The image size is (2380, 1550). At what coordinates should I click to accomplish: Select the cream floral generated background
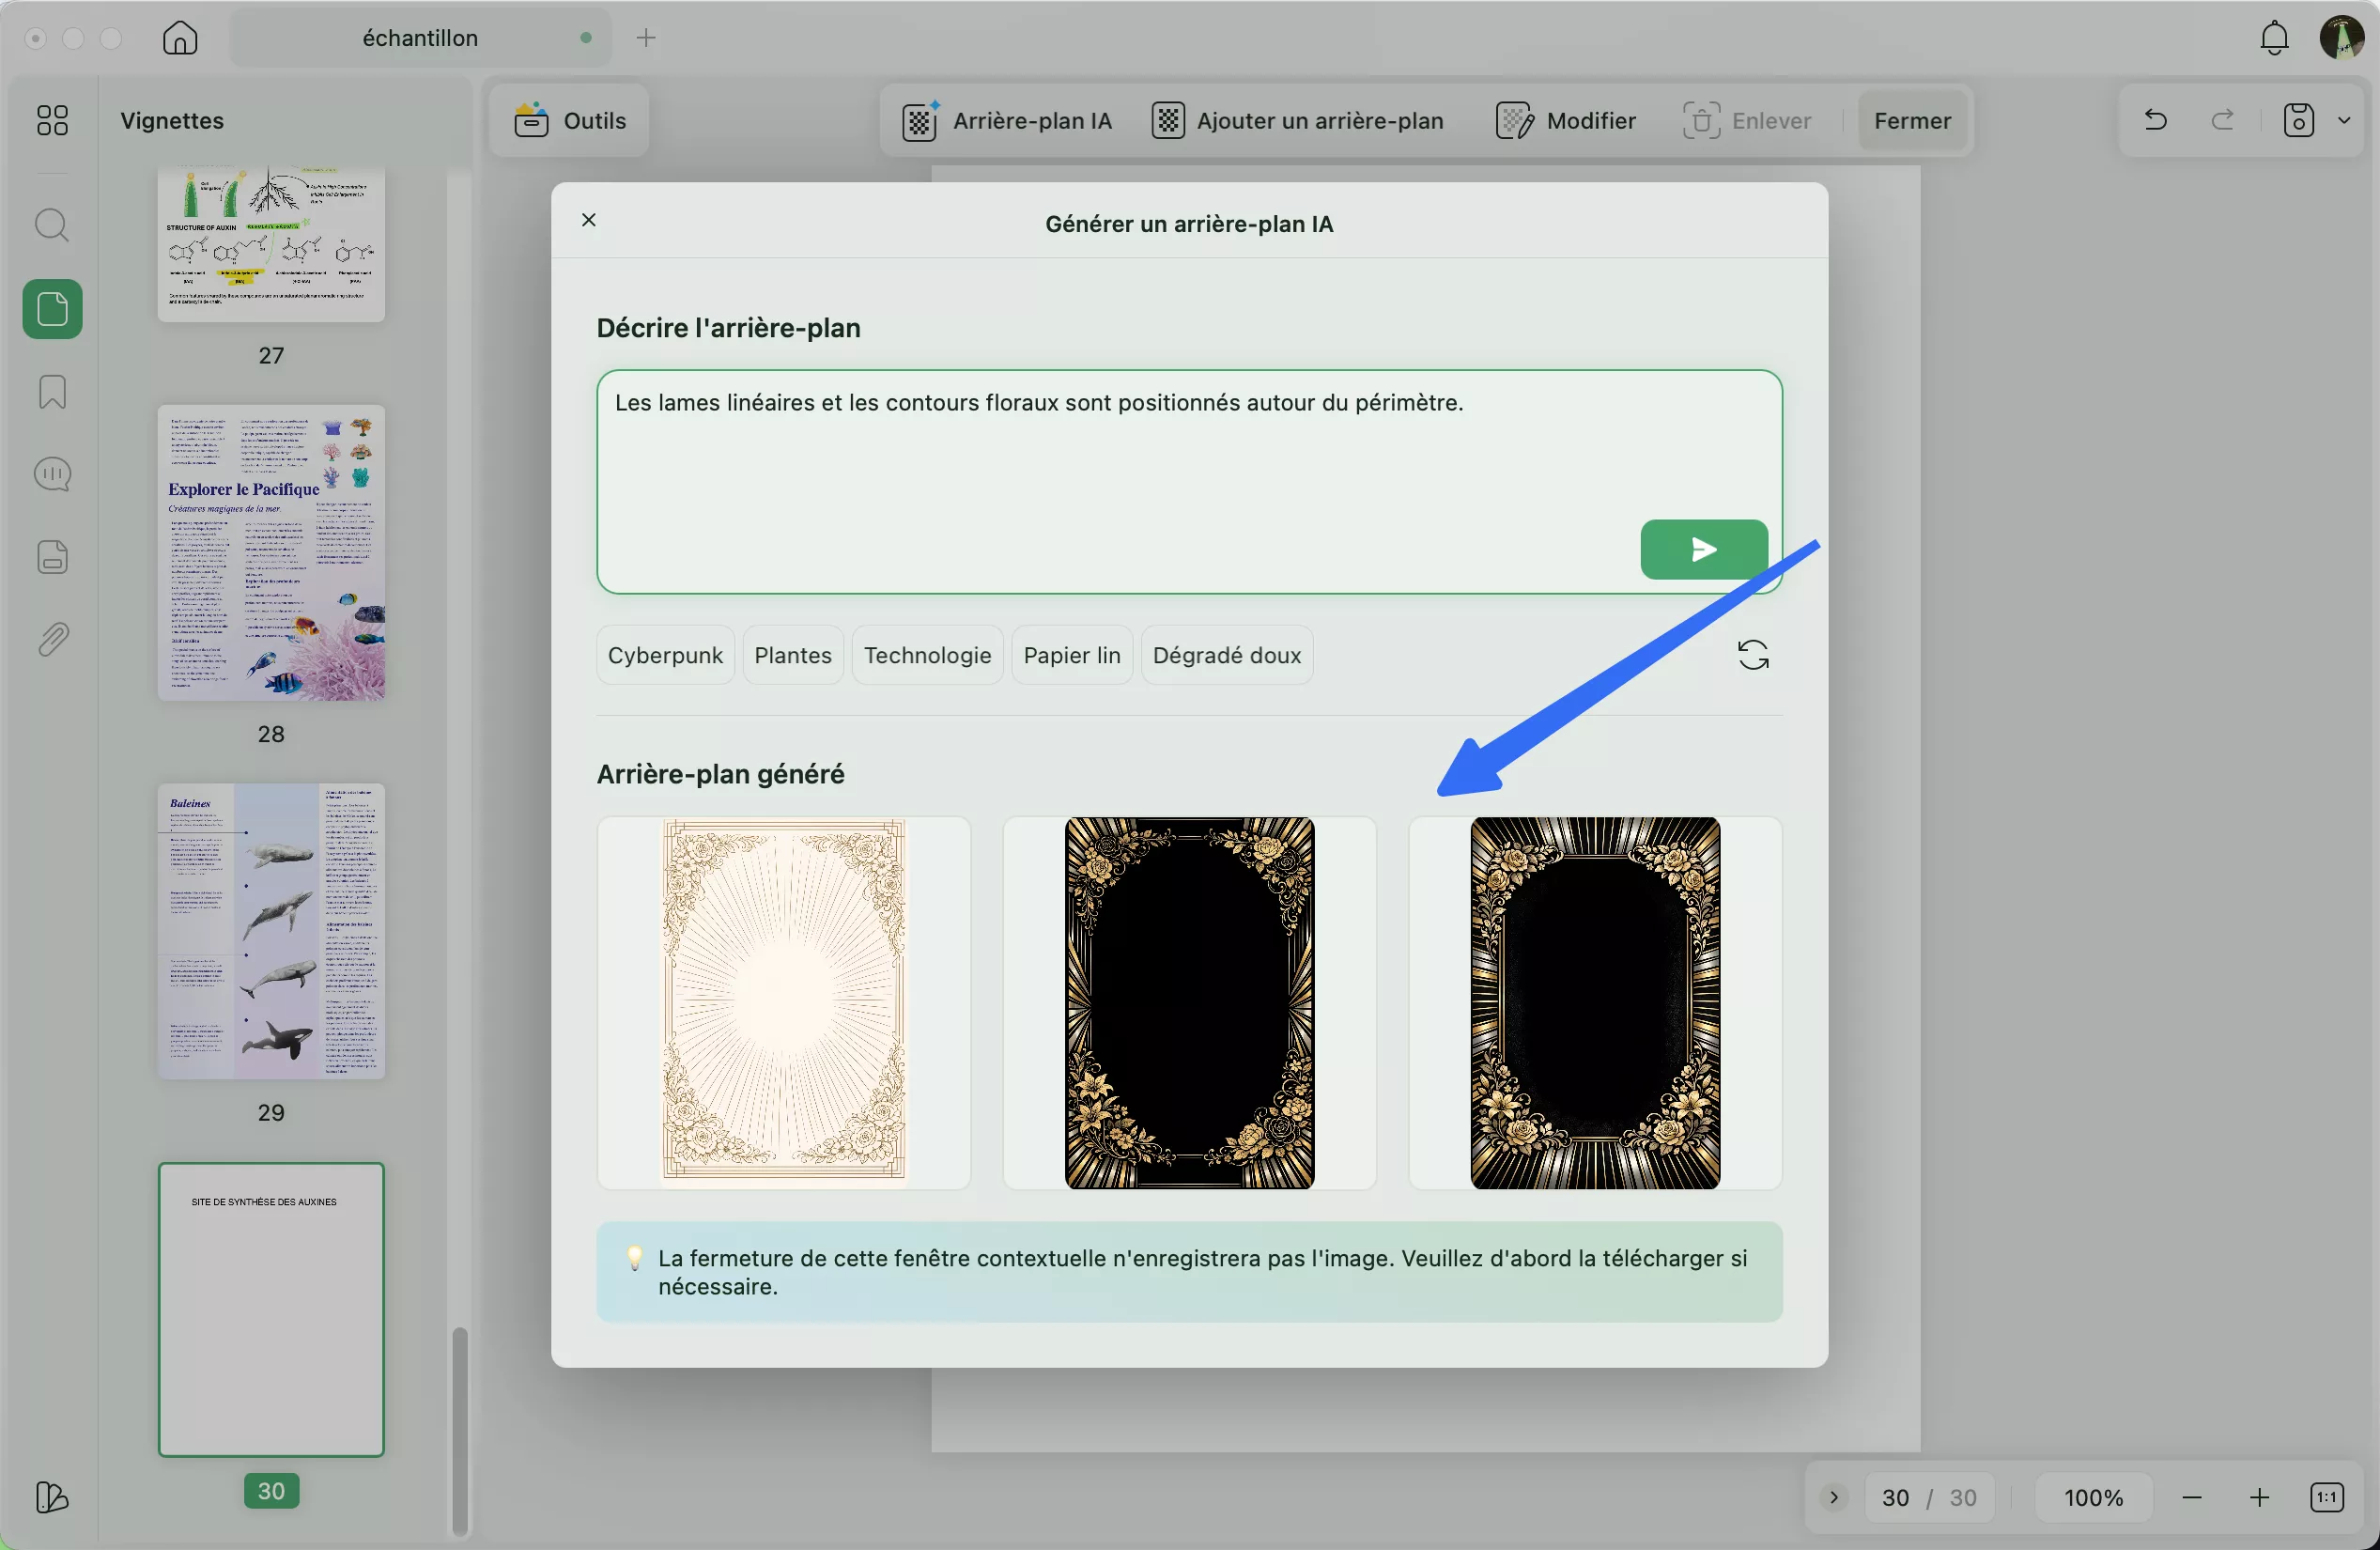point(783,1002)
